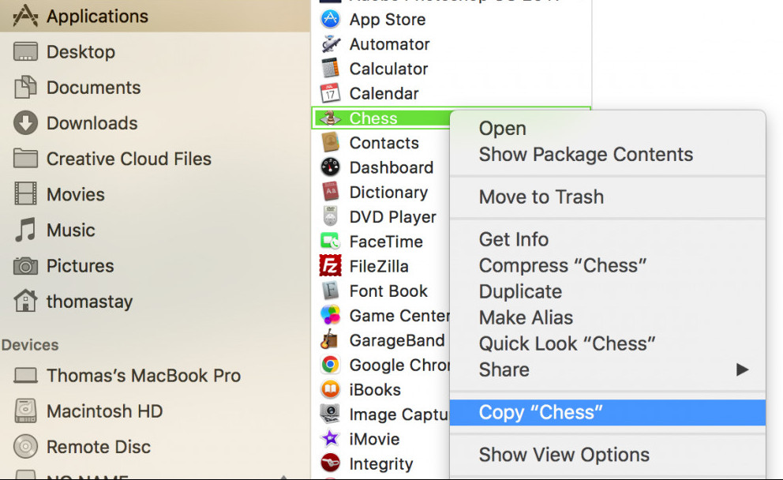Select iBooks name in file list
The height and width of the screenshot is (480, 783).
pos(375,389)
